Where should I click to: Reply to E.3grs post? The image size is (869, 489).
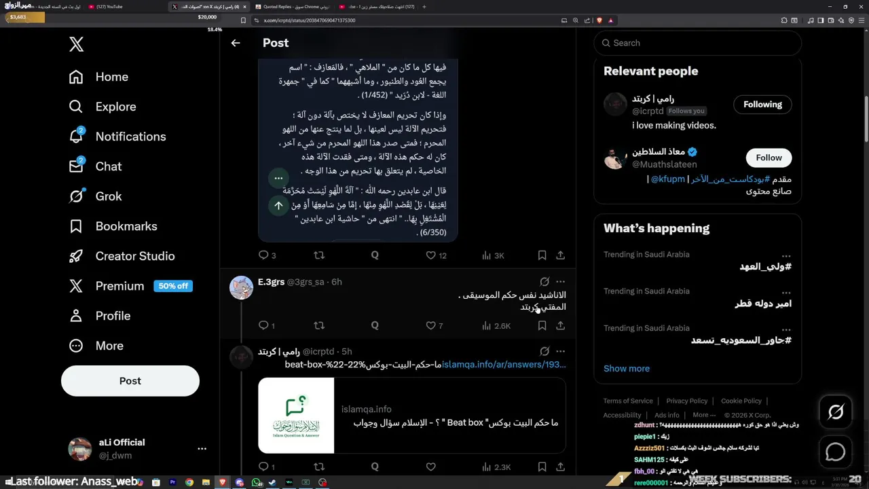coord(267,326)
